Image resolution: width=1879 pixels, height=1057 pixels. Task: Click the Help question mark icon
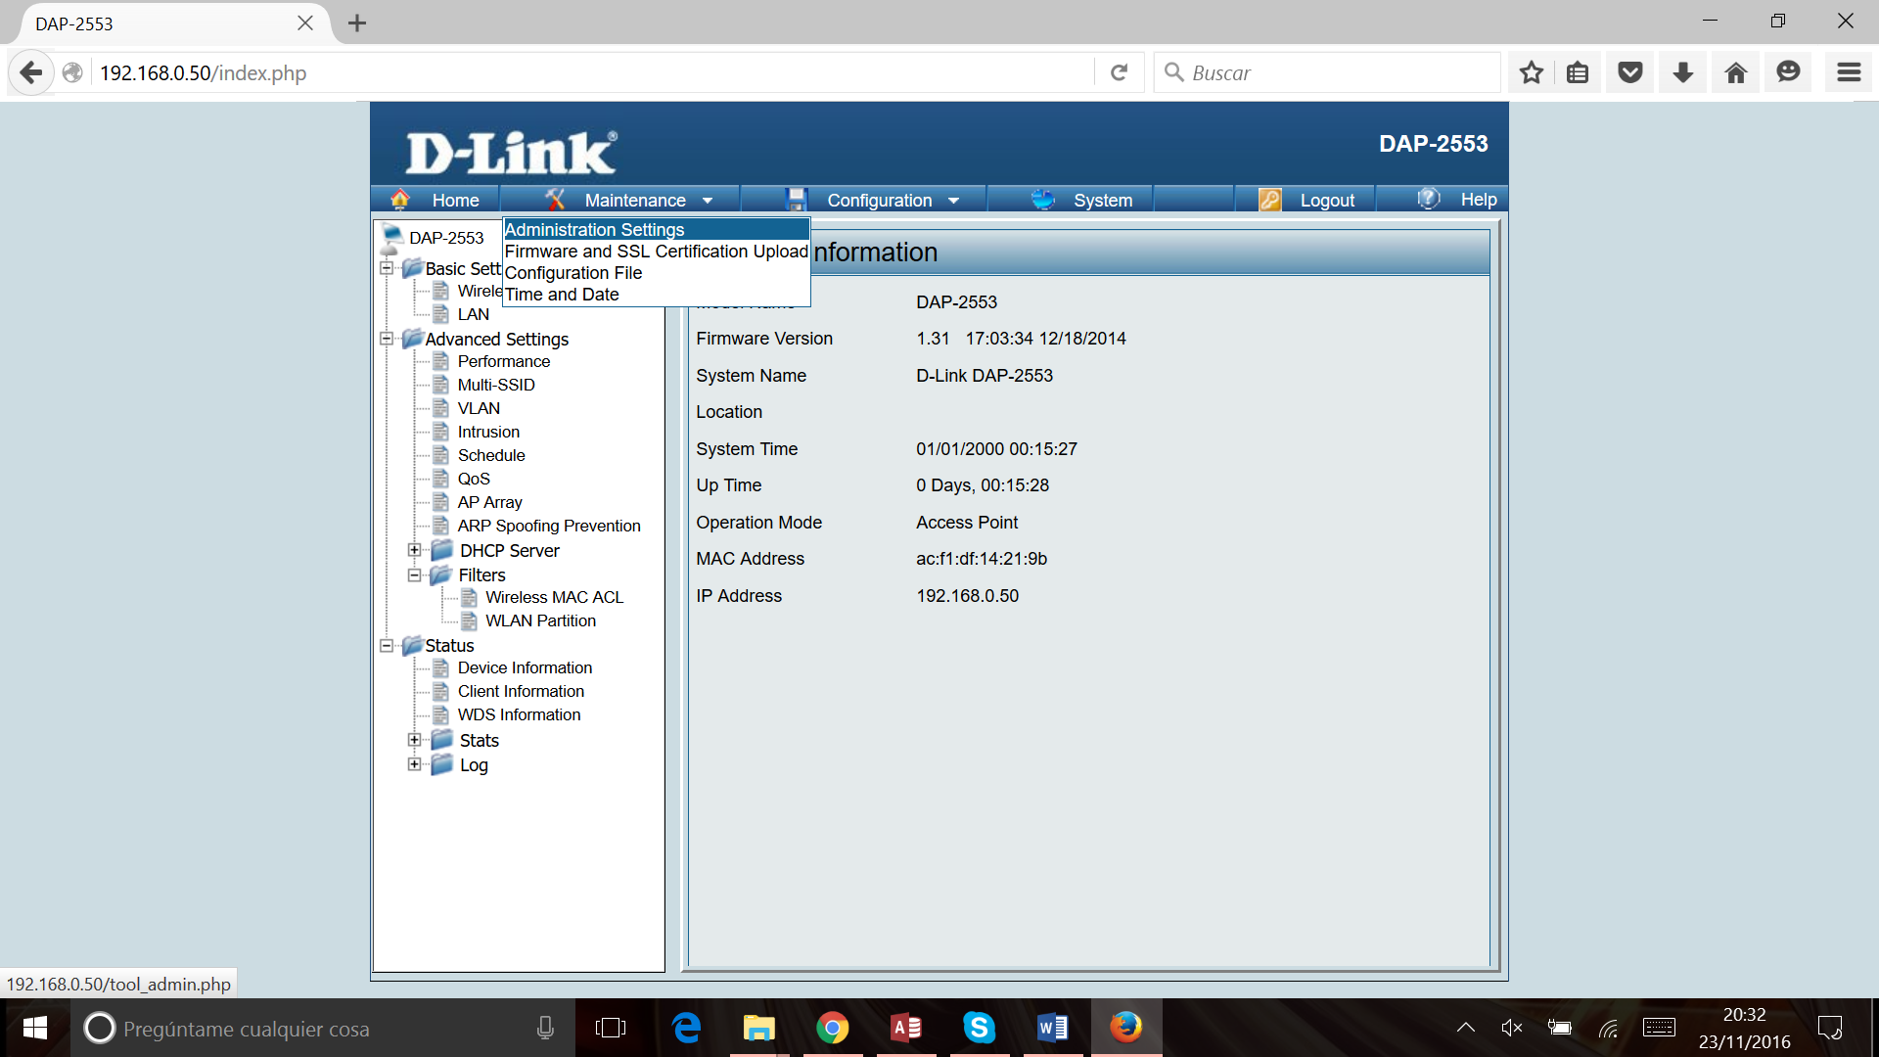(x=1429, y=199)
